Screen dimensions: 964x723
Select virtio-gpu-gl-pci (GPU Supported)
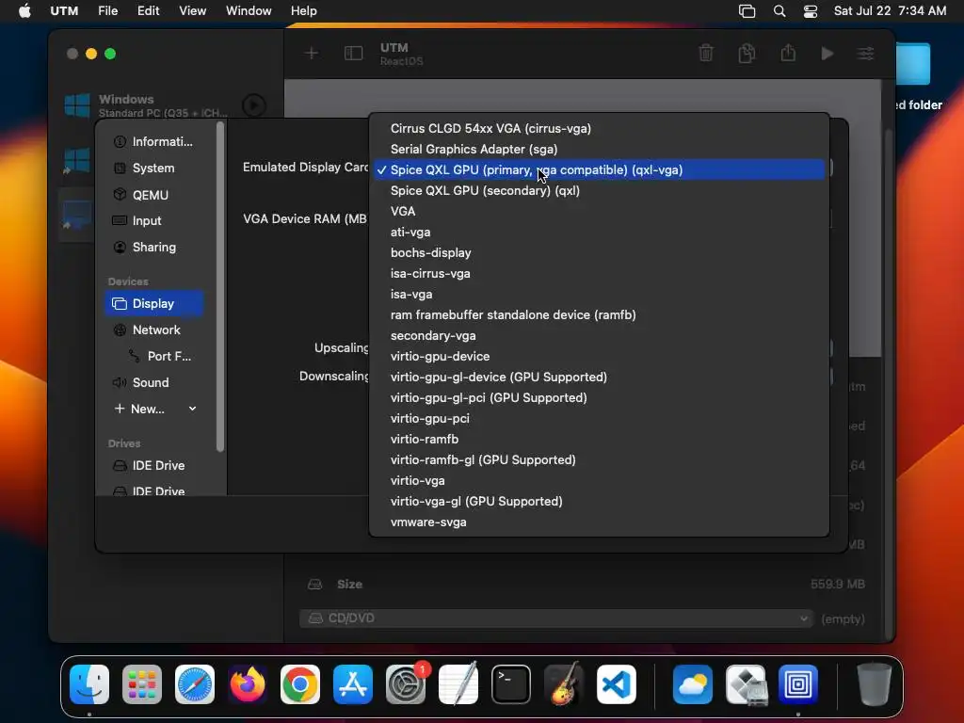pos(599,398)
